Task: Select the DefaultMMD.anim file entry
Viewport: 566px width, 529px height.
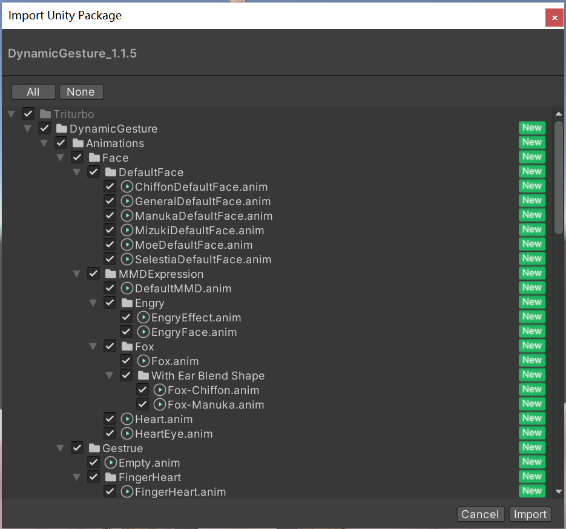Action: (x=183, y=289)
